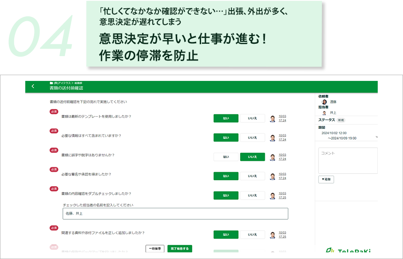Toggle いいえ on the typo check question

click(x=252, y=156)
